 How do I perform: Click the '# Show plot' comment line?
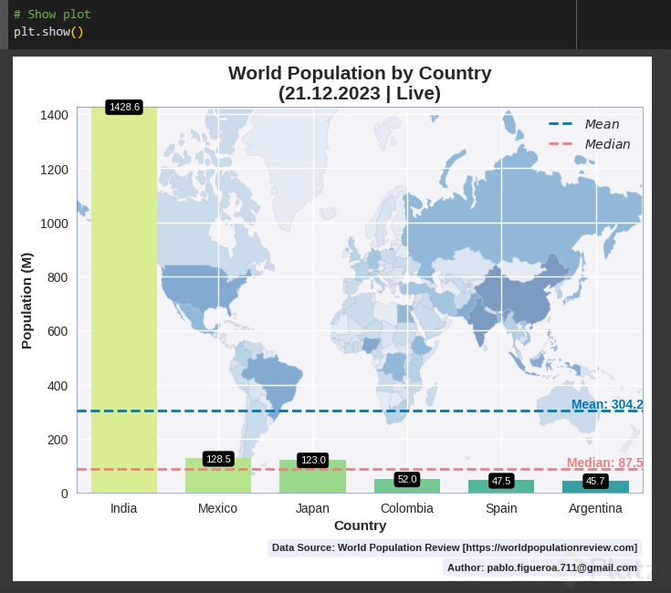52,14
